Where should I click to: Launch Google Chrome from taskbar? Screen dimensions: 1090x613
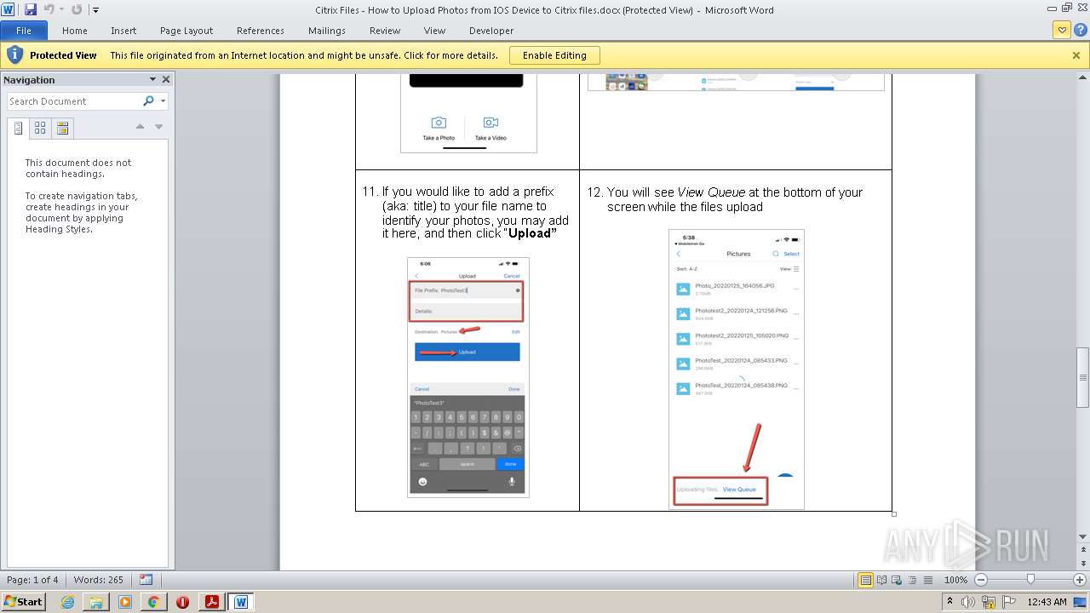click(154, 602)
